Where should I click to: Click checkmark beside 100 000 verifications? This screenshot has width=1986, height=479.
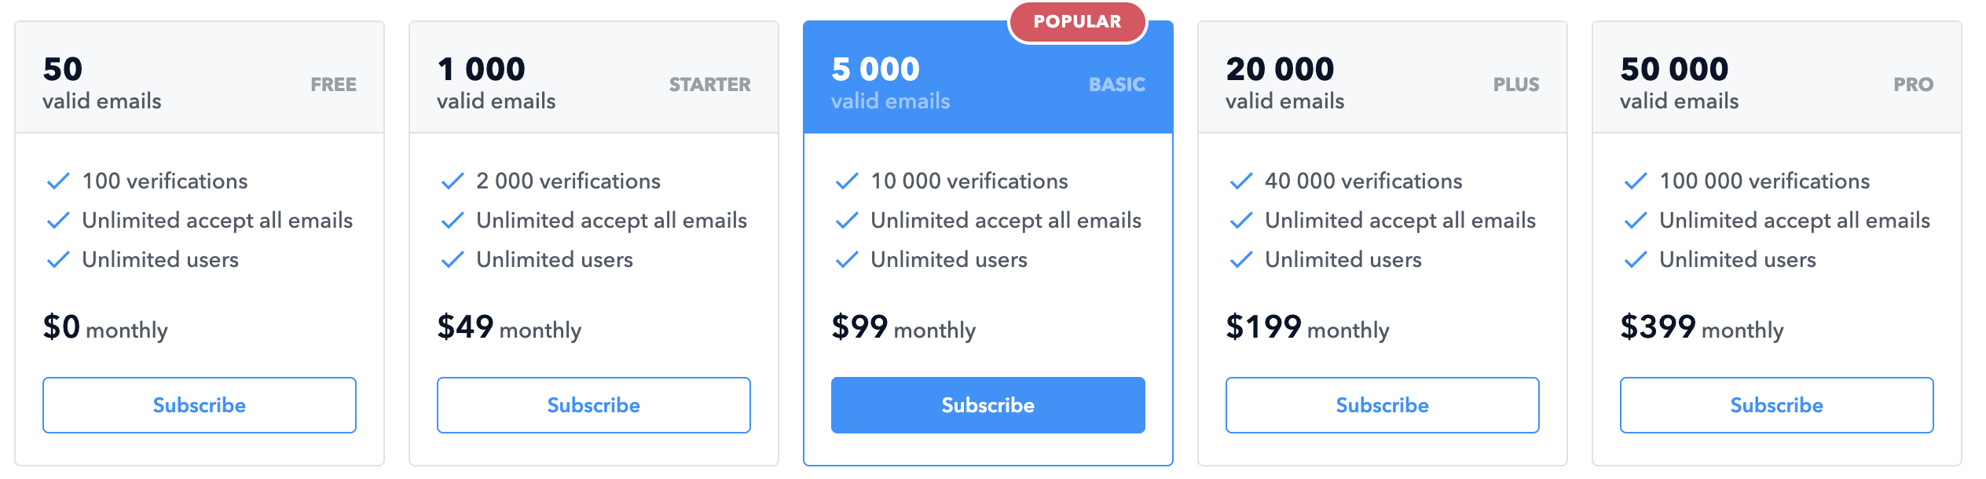click(1636, 181)
